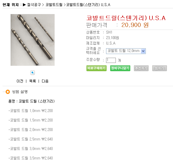Go to next product via 다음
Viewport: 173px width, 160px height.
45,81
